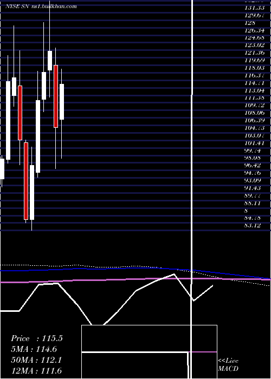Viewport: 271px width, 379px height.
Task: Select the 12MA : 111.6 readout
Action: pos(36,370)
